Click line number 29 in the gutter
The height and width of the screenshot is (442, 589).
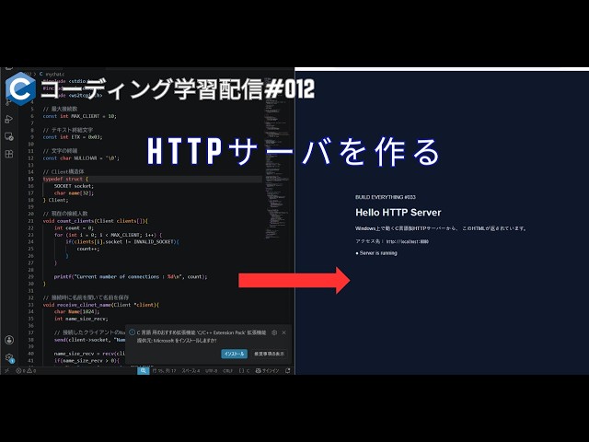pos(30,276)
